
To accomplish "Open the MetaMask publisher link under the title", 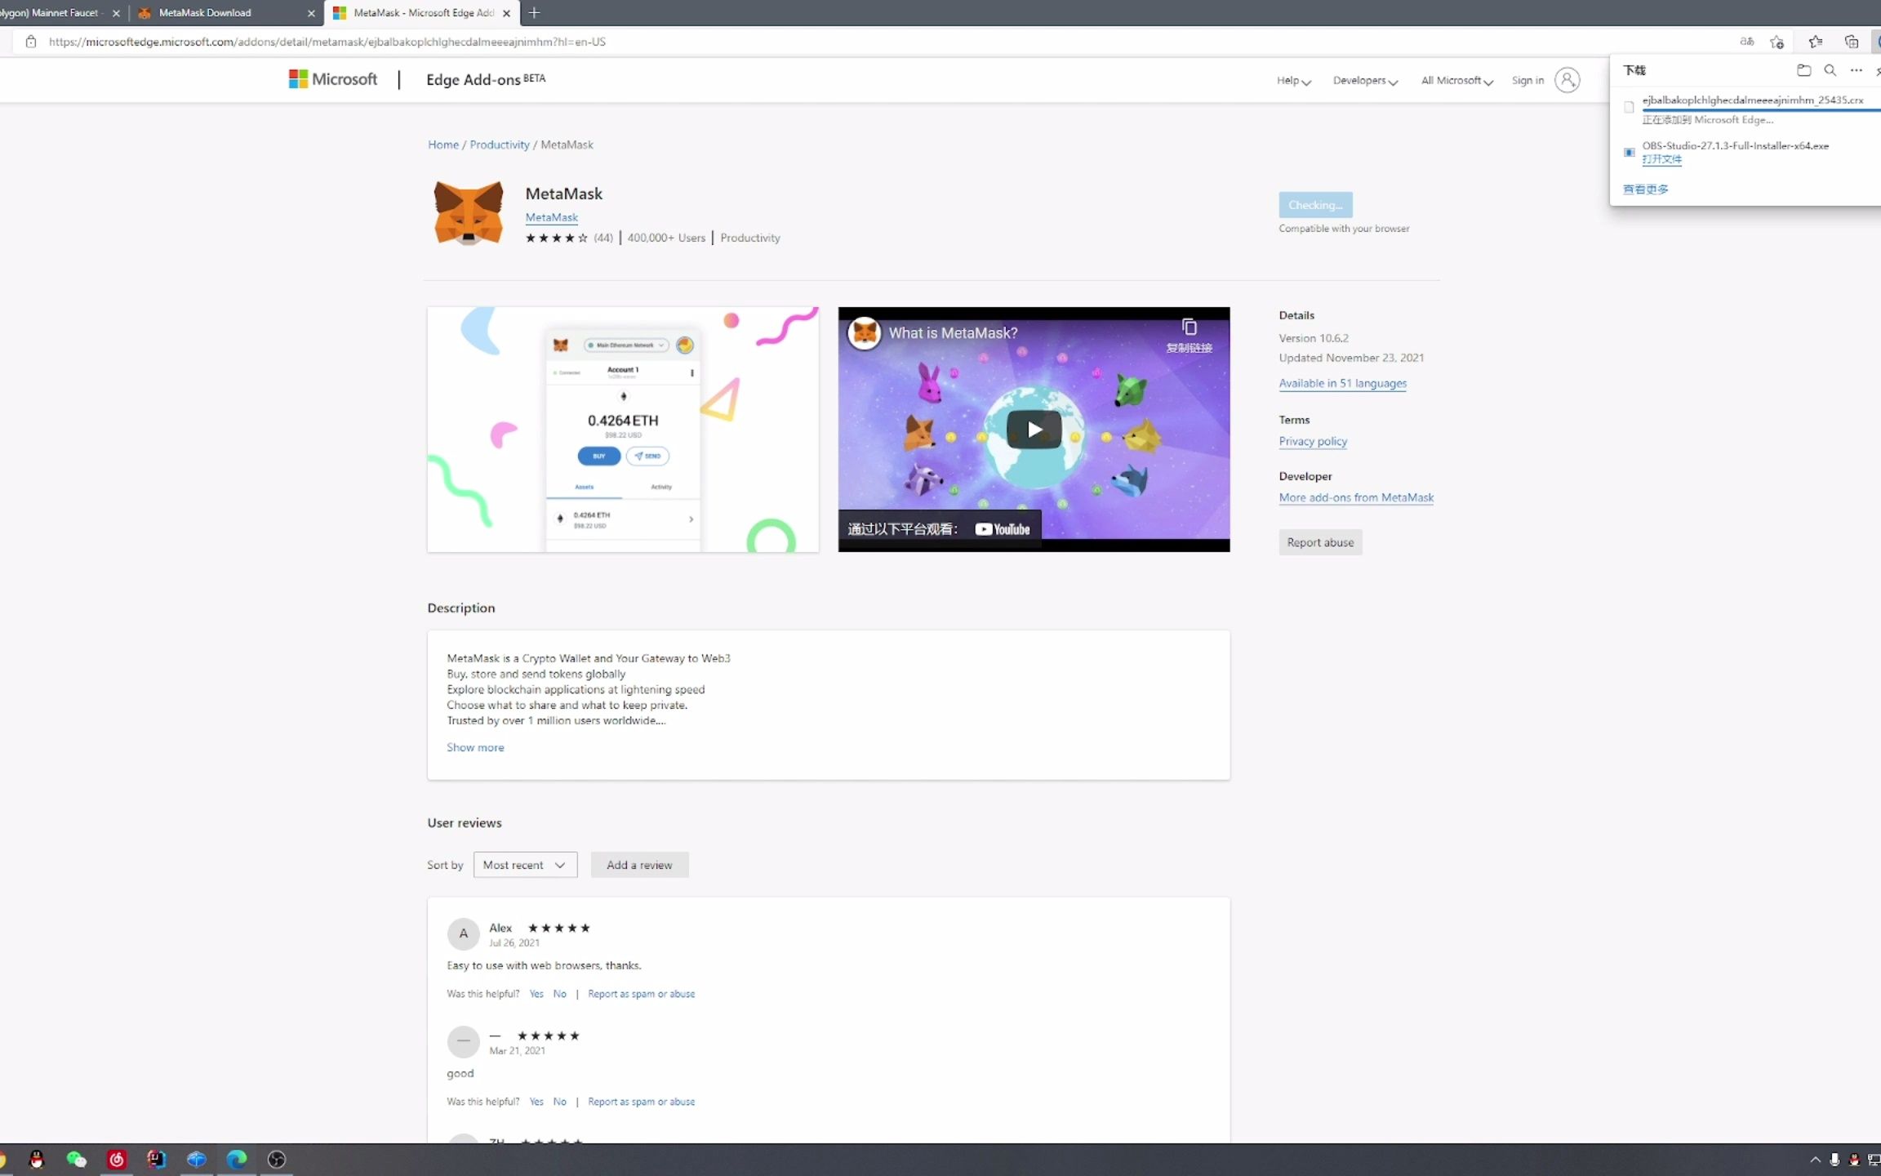I will point(552,217).
